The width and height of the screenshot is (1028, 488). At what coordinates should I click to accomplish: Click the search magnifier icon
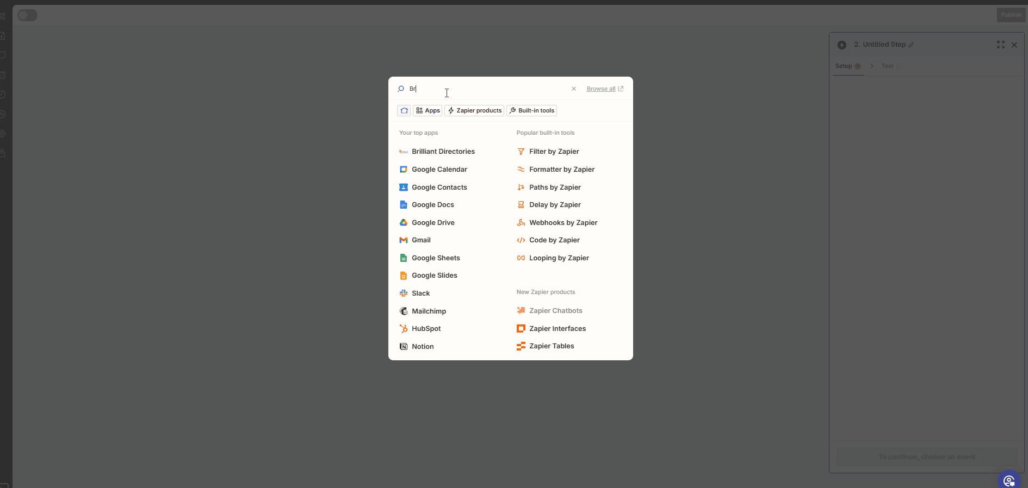[401, 89]
